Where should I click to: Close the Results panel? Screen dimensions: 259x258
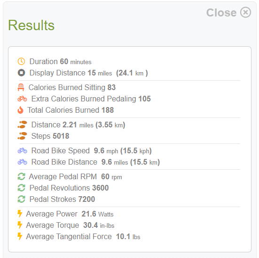coord(229,12)
